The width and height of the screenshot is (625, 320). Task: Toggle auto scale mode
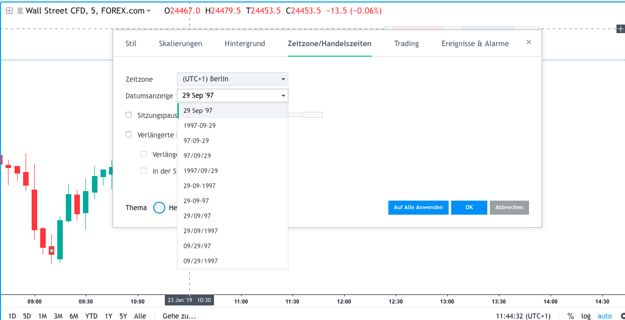click(x=605, y=316)
